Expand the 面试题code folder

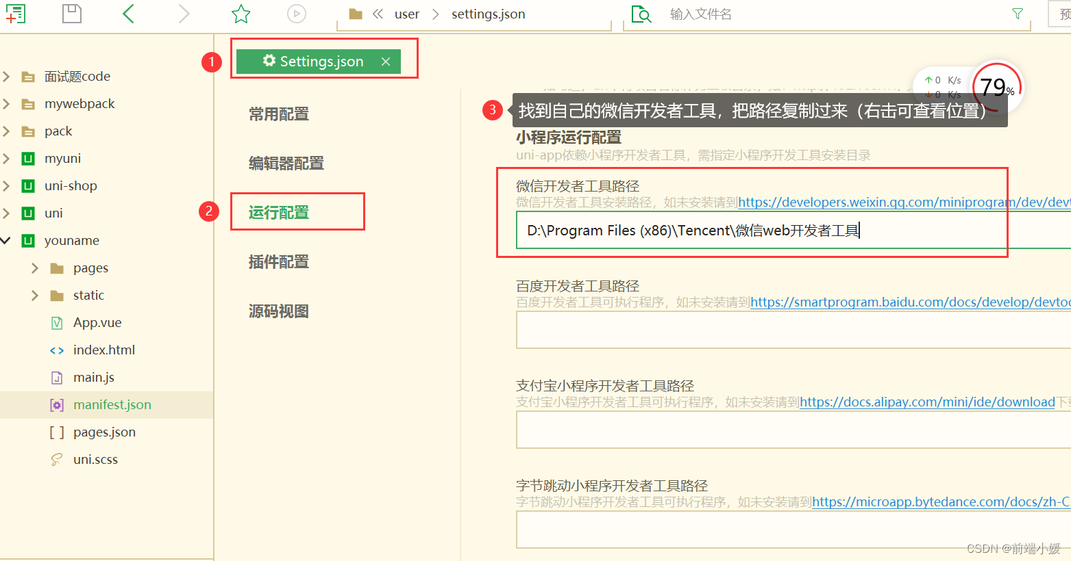point(6,77)
